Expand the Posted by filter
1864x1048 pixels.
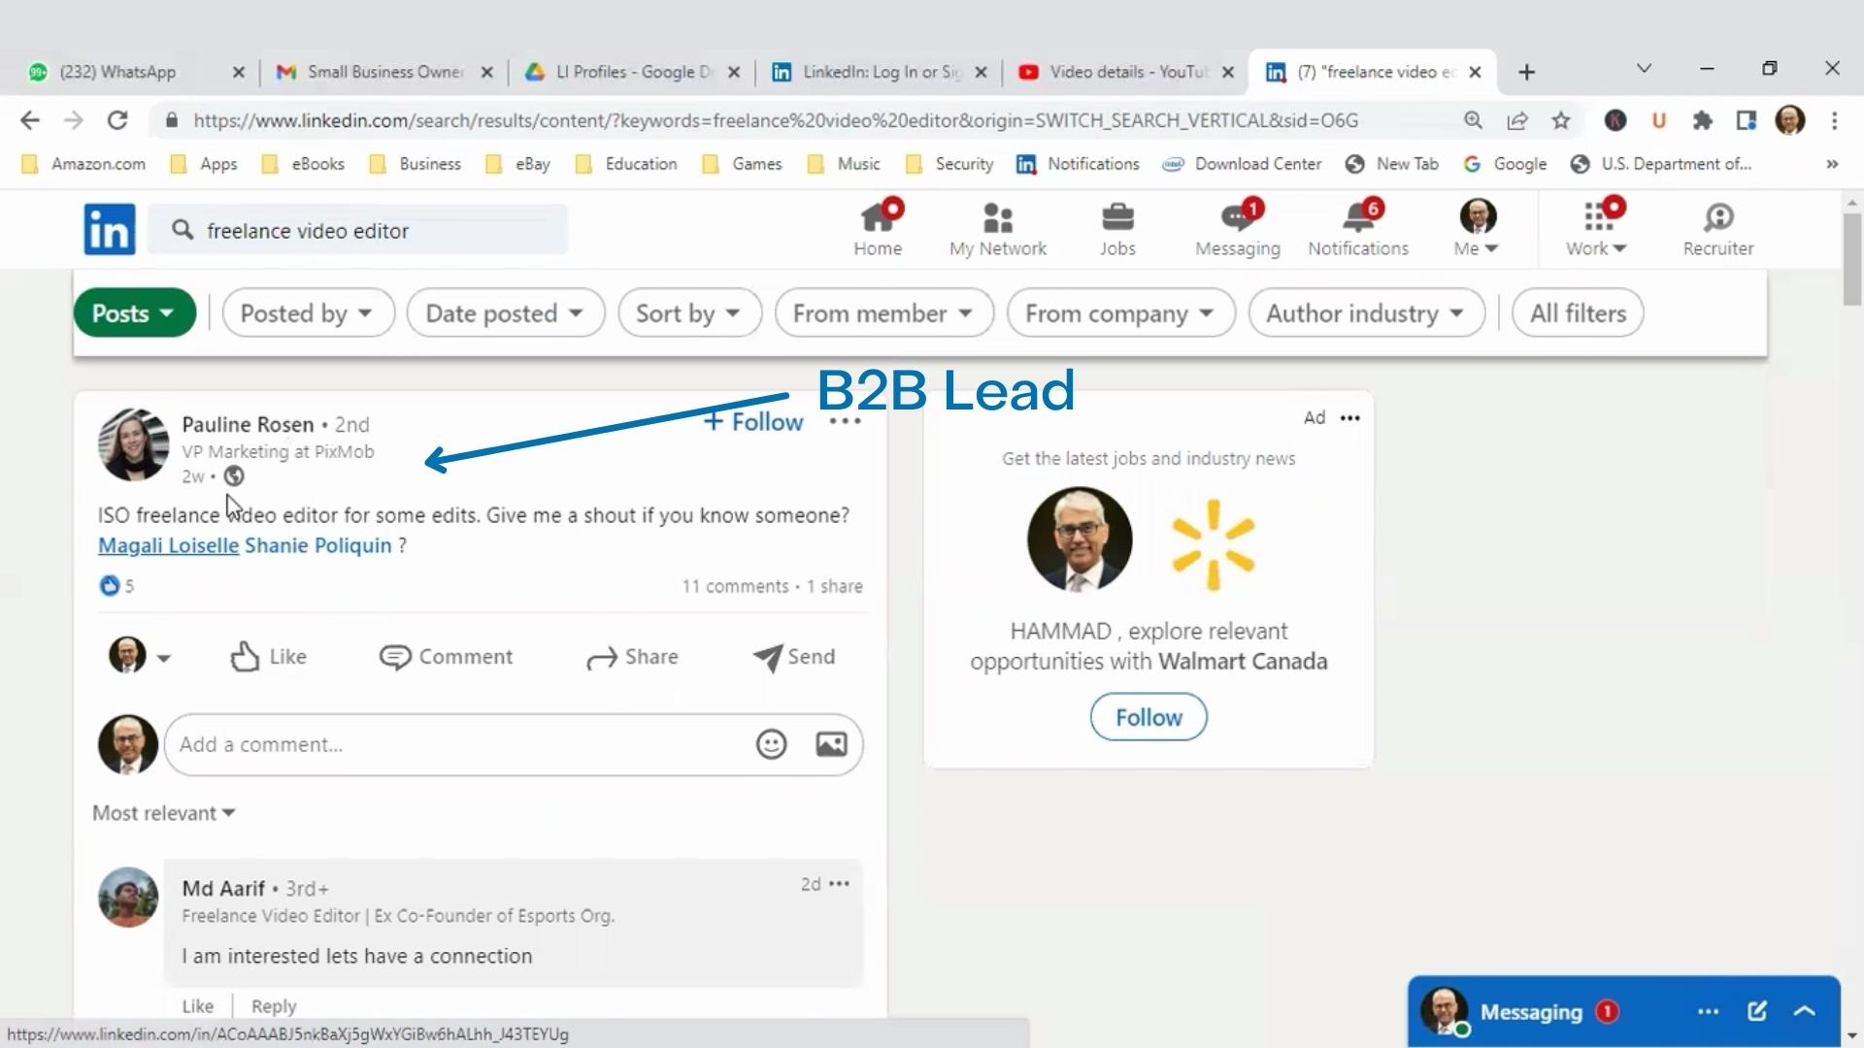click(308, 312)
